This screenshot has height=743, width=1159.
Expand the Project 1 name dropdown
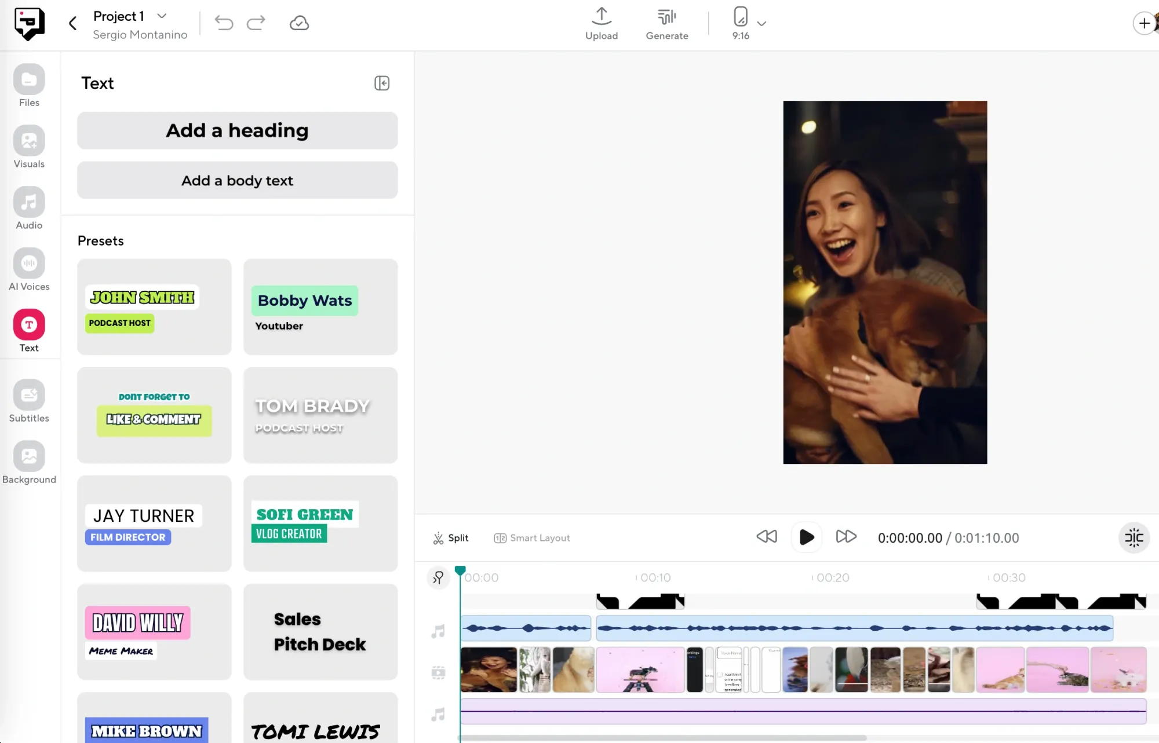162,16
